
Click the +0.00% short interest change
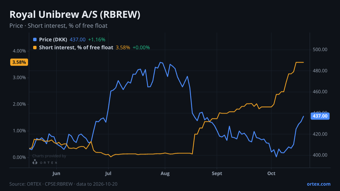pos(141,48)
